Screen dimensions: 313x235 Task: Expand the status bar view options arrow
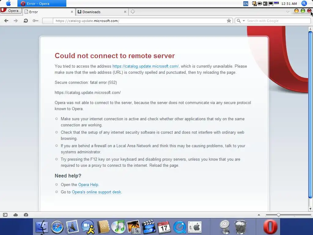[x=259, y=215]
